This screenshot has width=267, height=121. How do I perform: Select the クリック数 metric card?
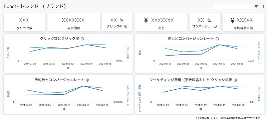coord(24,22)
